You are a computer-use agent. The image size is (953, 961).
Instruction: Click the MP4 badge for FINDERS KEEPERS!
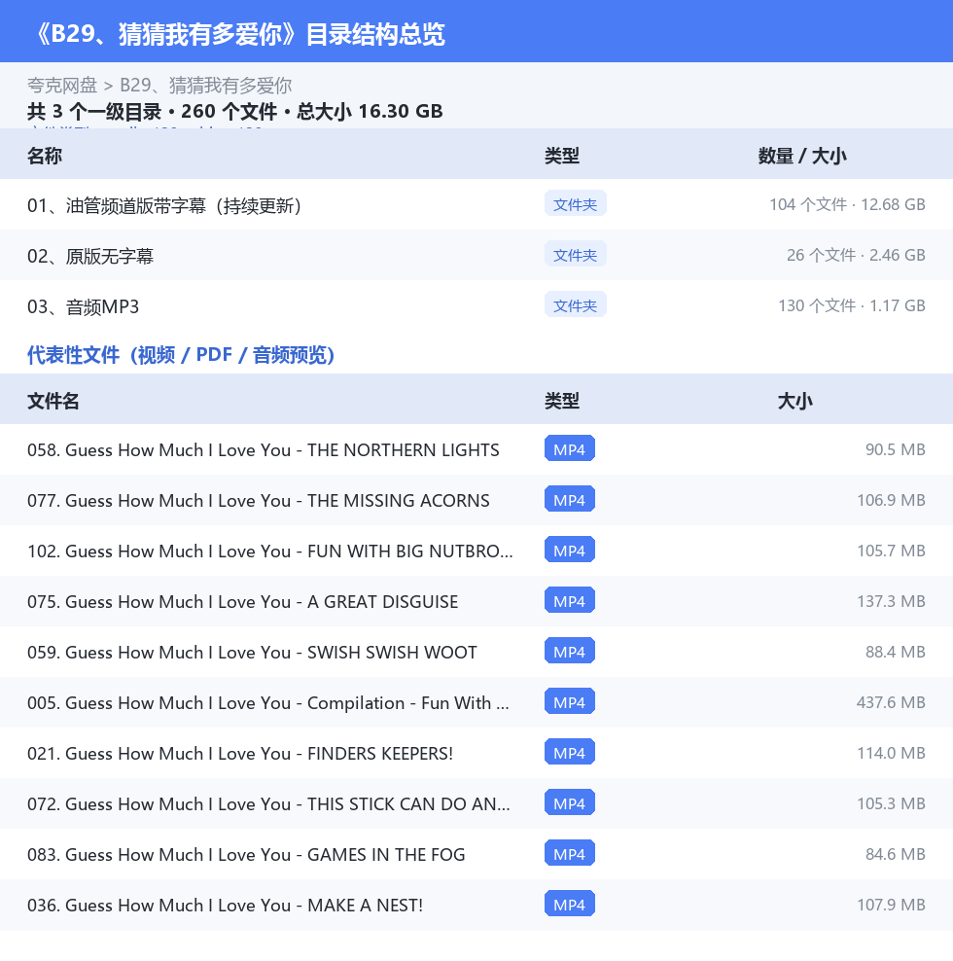(x=569, y=752)
